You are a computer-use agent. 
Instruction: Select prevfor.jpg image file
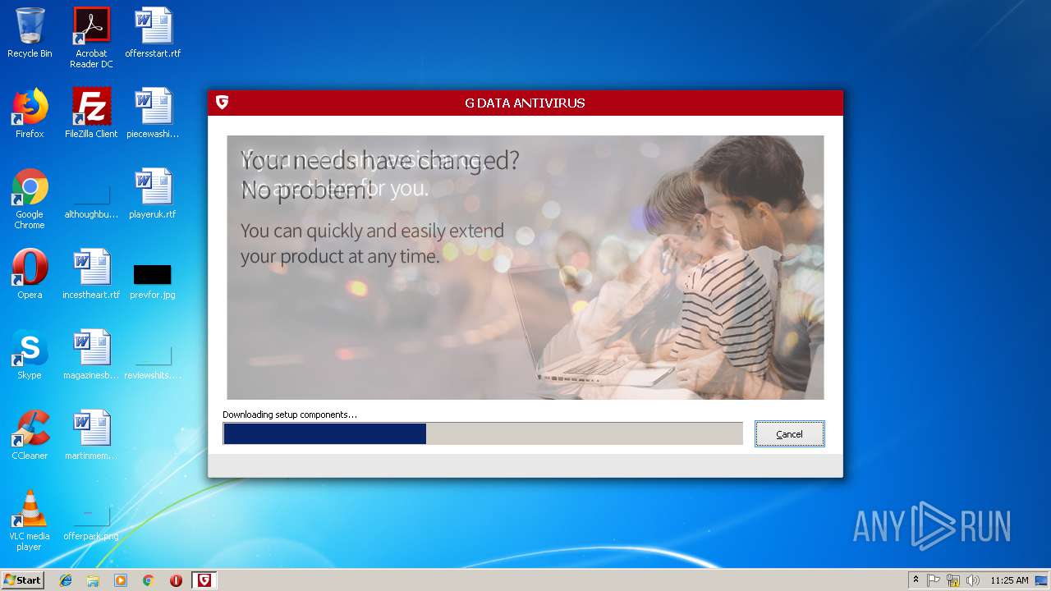pyautogui.click(x=153, y=281)
